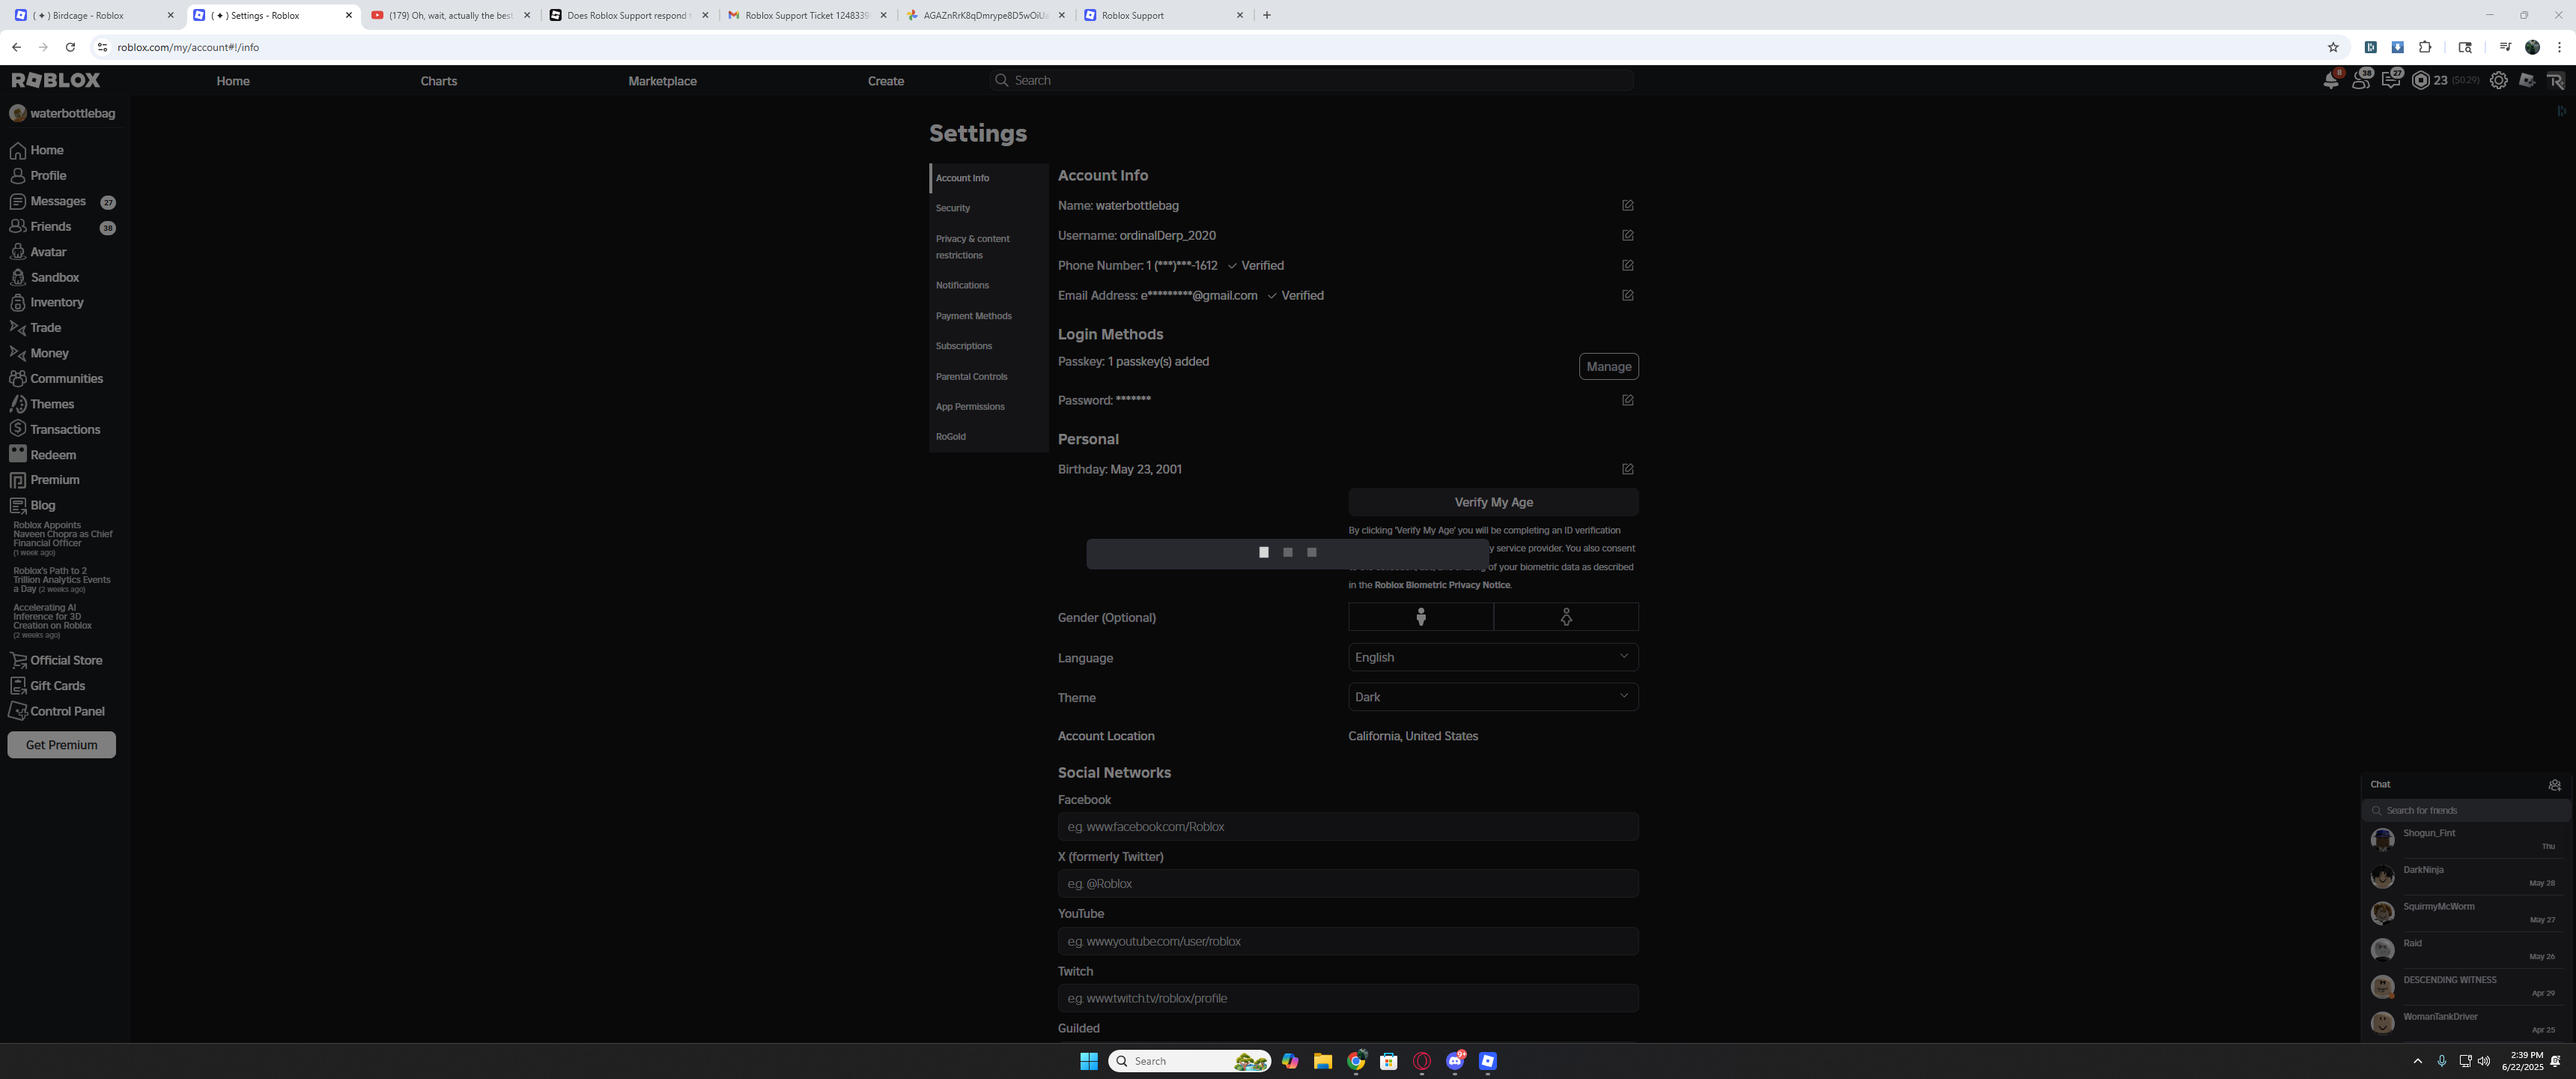Select the female gender option

point(1566,617)
